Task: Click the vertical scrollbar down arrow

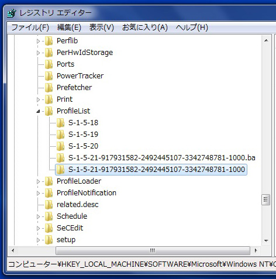Action: pyautogui.click(x=266, y=241)
